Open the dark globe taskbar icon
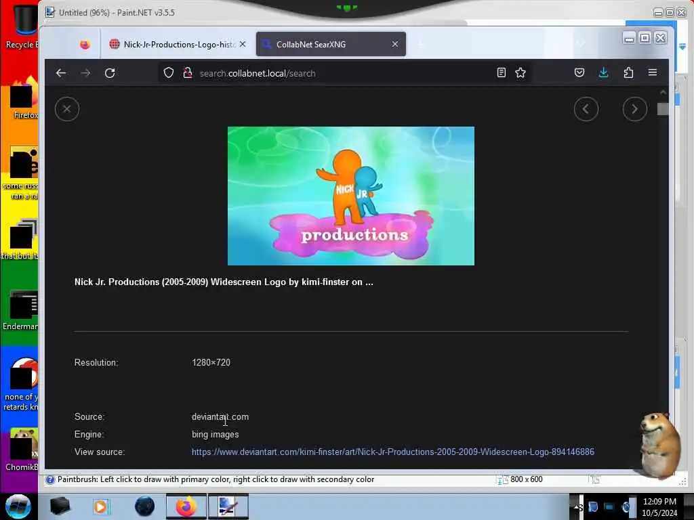The height and width of the screenshot is (520, 694). (x=144, y=506)
